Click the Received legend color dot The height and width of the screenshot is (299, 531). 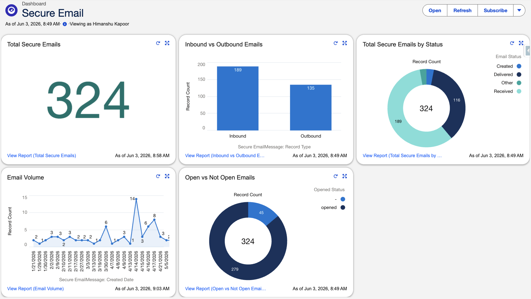tap(519, 91)
